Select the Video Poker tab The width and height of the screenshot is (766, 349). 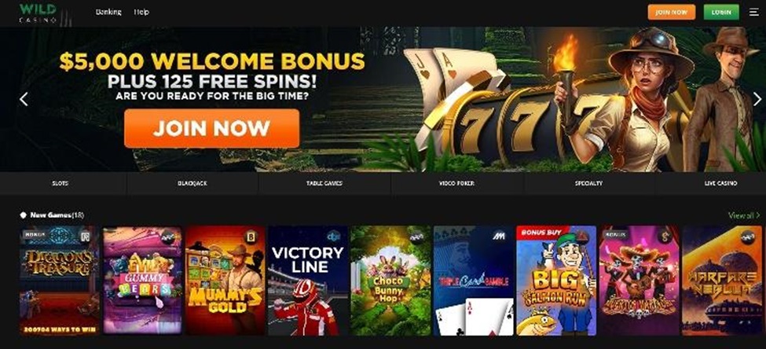click(456, 183)
